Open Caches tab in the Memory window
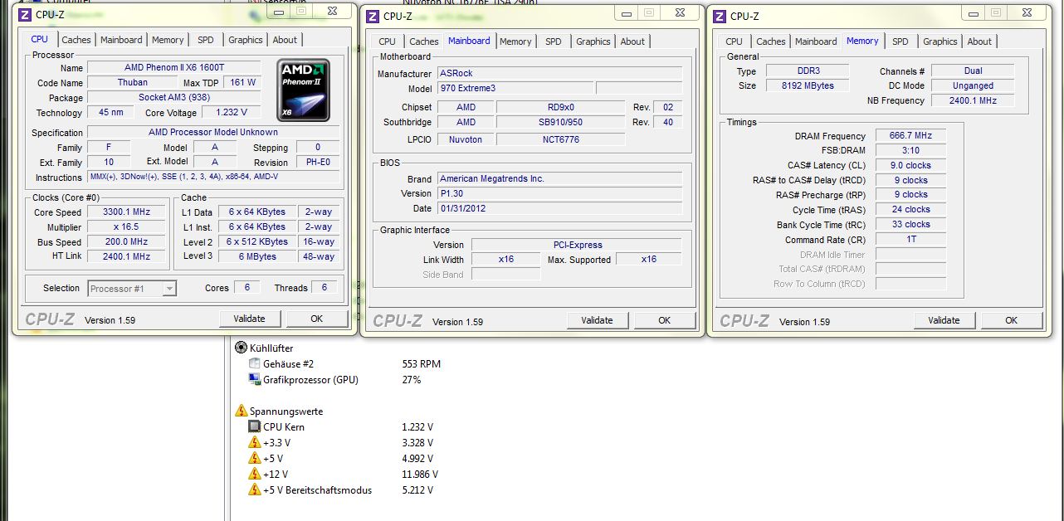 click(x=771, y=41)
